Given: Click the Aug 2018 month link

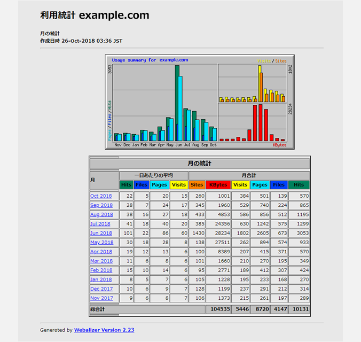Looking at the screenshot, I should (101, 215).
